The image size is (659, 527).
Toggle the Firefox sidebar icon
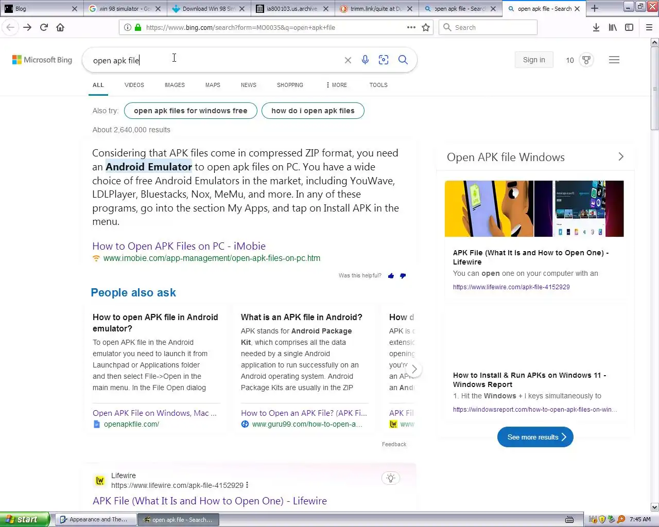coord(629,27)
